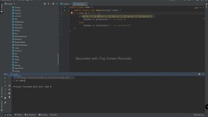Select plus class in project tree
The width and height of the screenshot is (208, 117).
15,33
